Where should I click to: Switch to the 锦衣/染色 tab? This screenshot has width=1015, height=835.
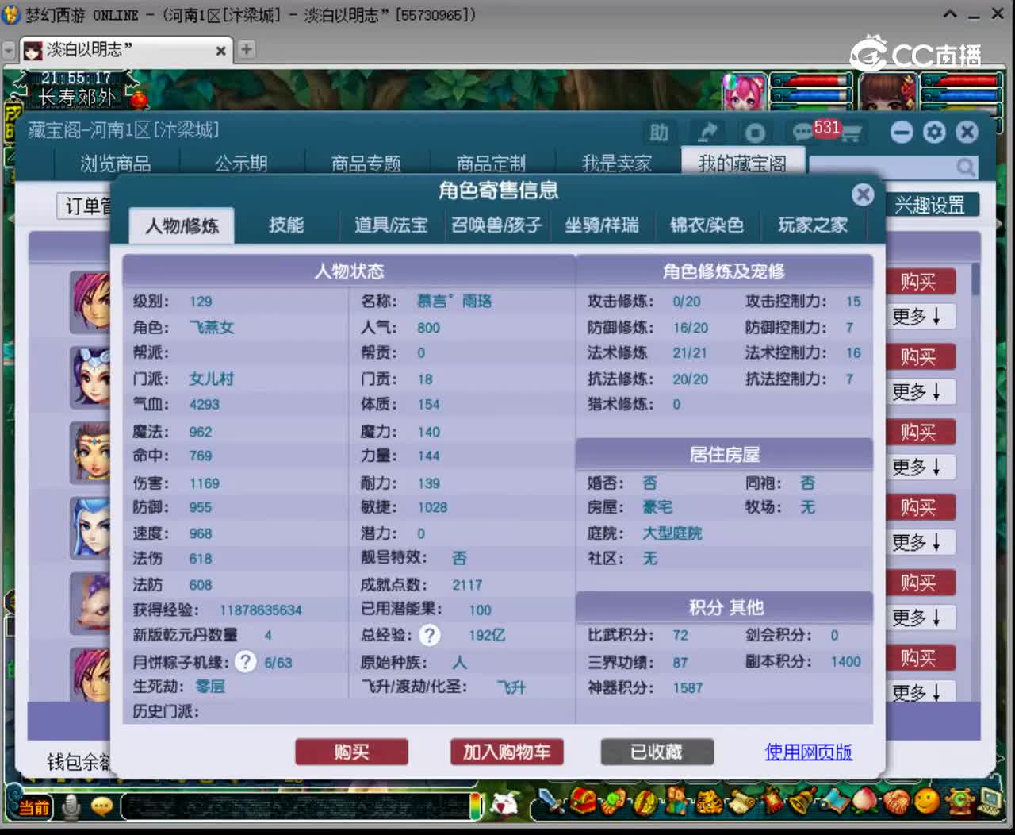click(x=707, y=225)
